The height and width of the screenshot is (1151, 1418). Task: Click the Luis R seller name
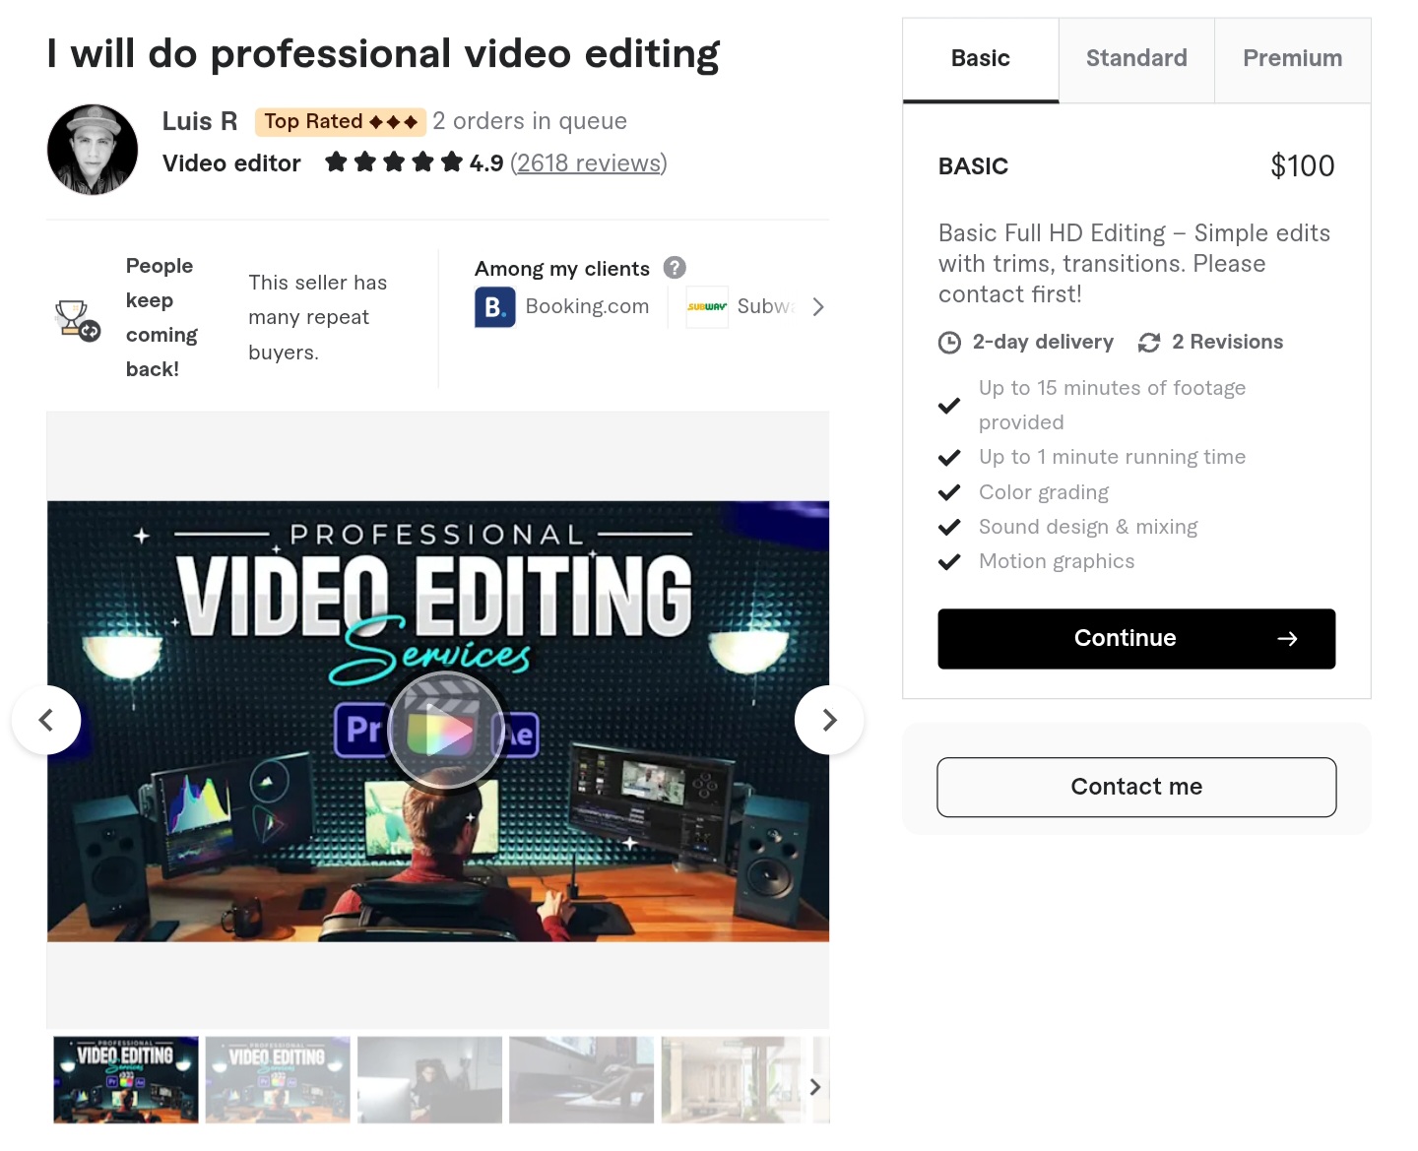[200, 121]
